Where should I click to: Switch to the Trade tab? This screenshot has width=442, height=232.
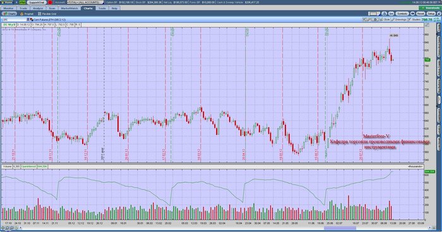[x=23, y=8]
